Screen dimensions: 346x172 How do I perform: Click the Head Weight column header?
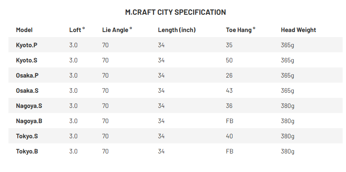[298, 30]
